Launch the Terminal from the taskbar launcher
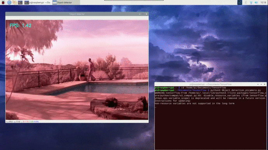The height and width of the screenshot is (150, 268). pyautogui.click(x=20, y=2)
